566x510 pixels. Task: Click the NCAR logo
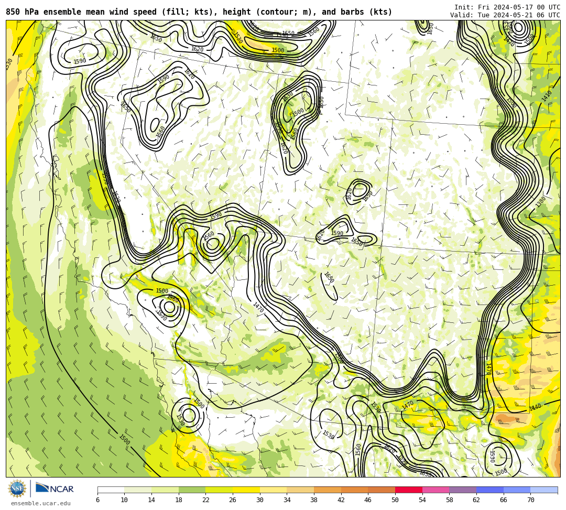(55, 489)
